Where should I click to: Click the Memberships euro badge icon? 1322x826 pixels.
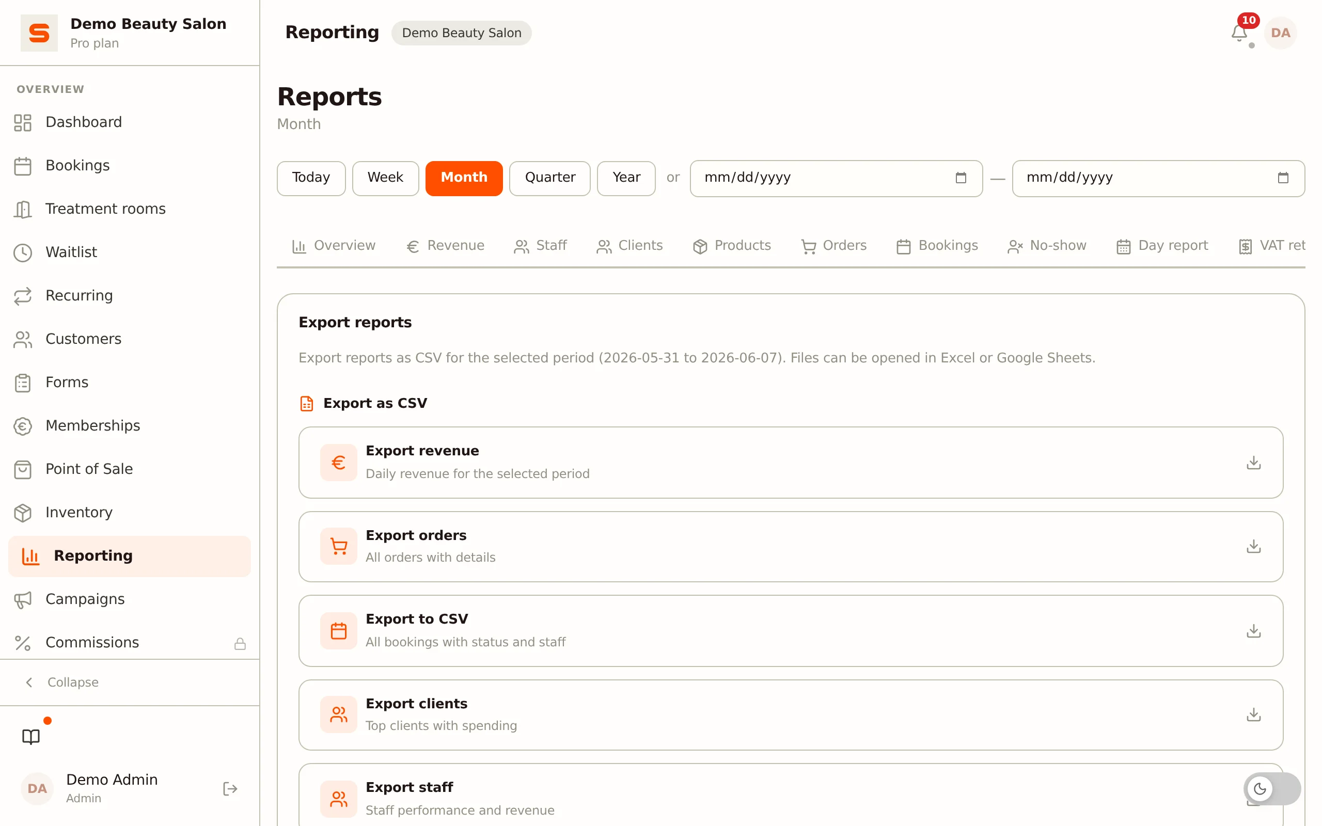tap(22, 425)
